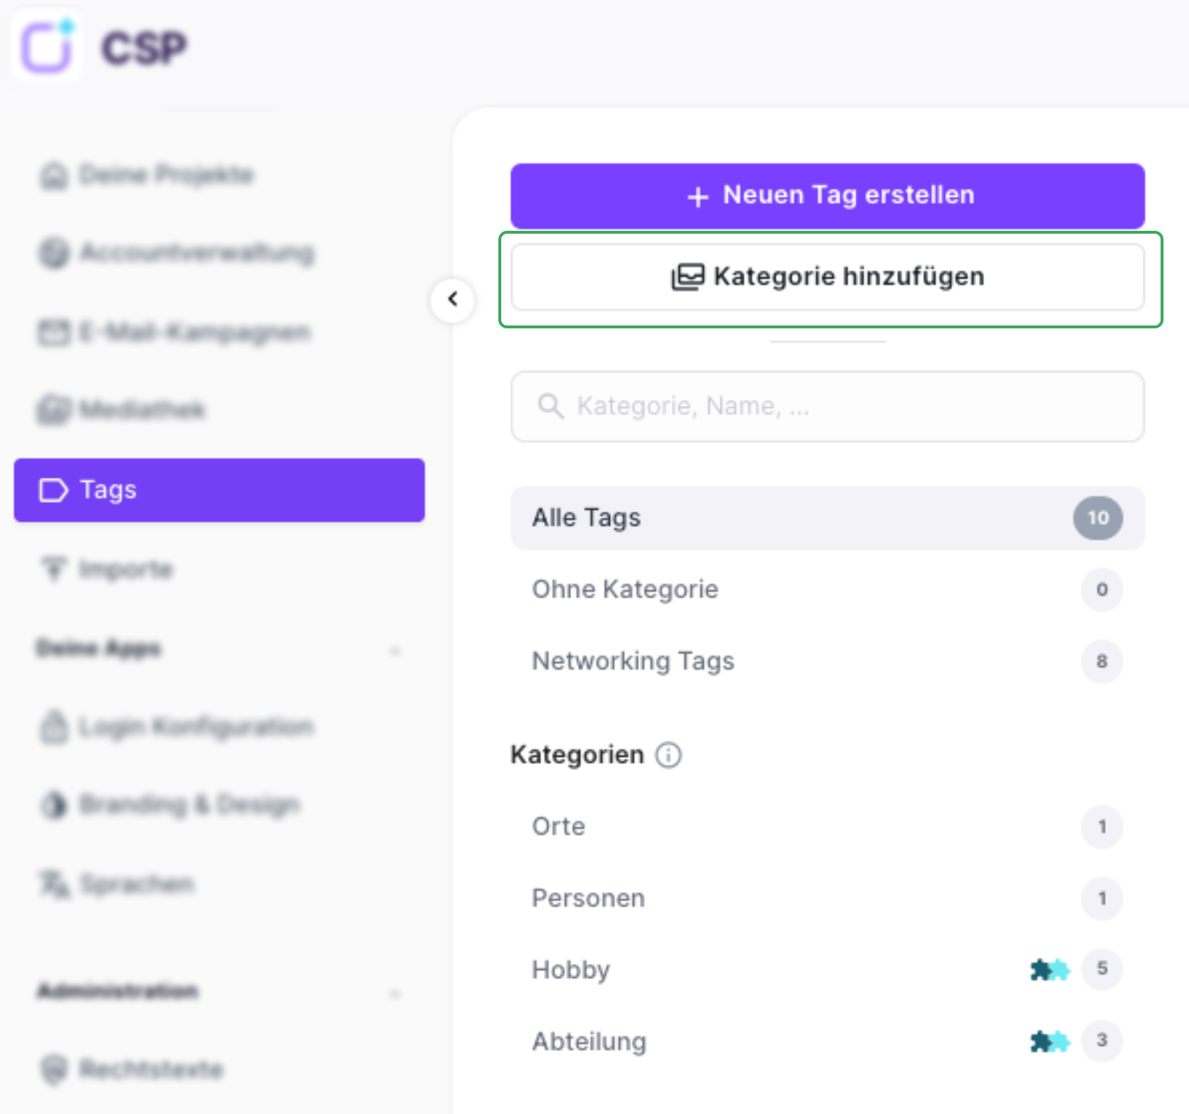Click the puzzle icon on the Hobby row

click(x=1050, y=970)
